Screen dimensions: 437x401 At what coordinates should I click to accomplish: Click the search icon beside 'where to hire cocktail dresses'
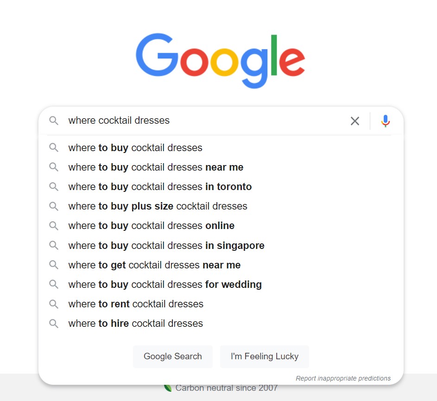[x=53, y=323]
